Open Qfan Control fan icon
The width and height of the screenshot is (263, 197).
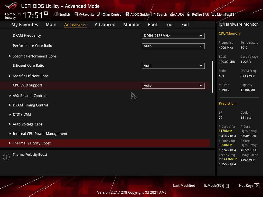[x=99, y=14]
